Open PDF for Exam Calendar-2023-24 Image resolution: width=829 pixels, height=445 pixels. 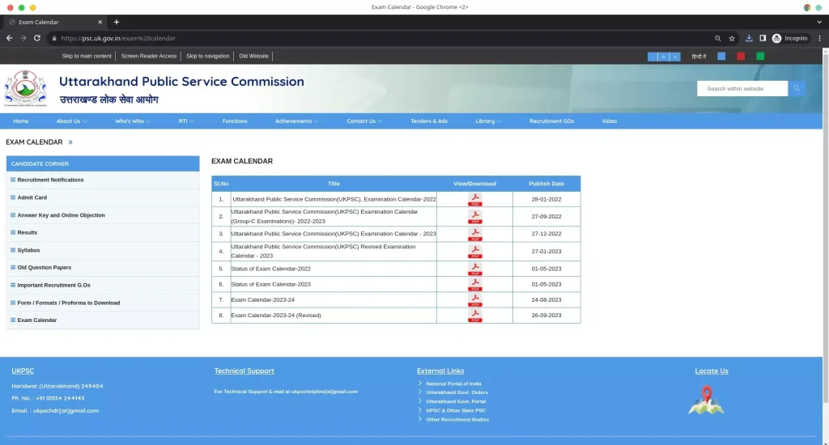click(x=474, y=299)
